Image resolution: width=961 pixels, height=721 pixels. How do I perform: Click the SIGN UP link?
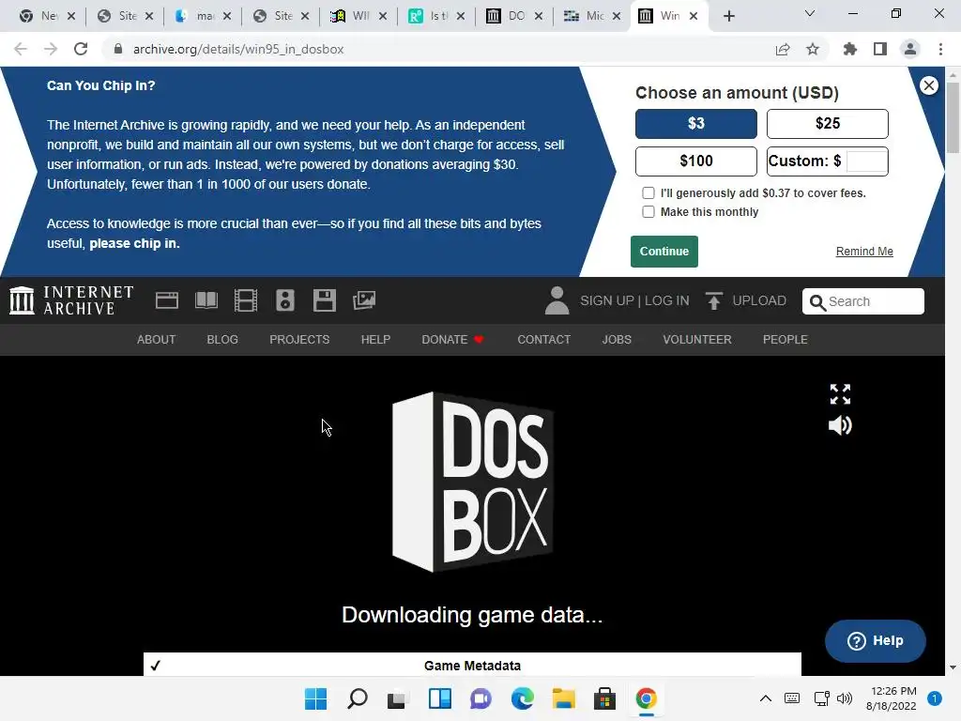click(607, 301)
